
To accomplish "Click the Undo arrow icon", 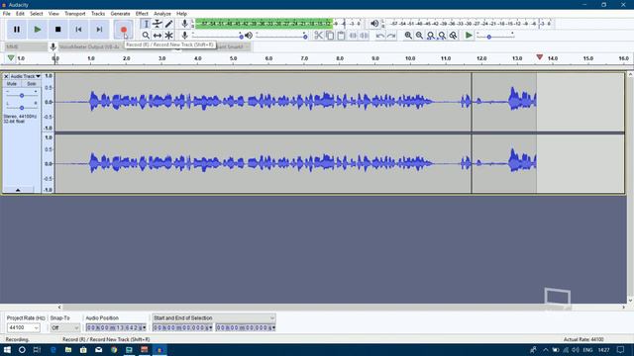I will click(380, 36).
